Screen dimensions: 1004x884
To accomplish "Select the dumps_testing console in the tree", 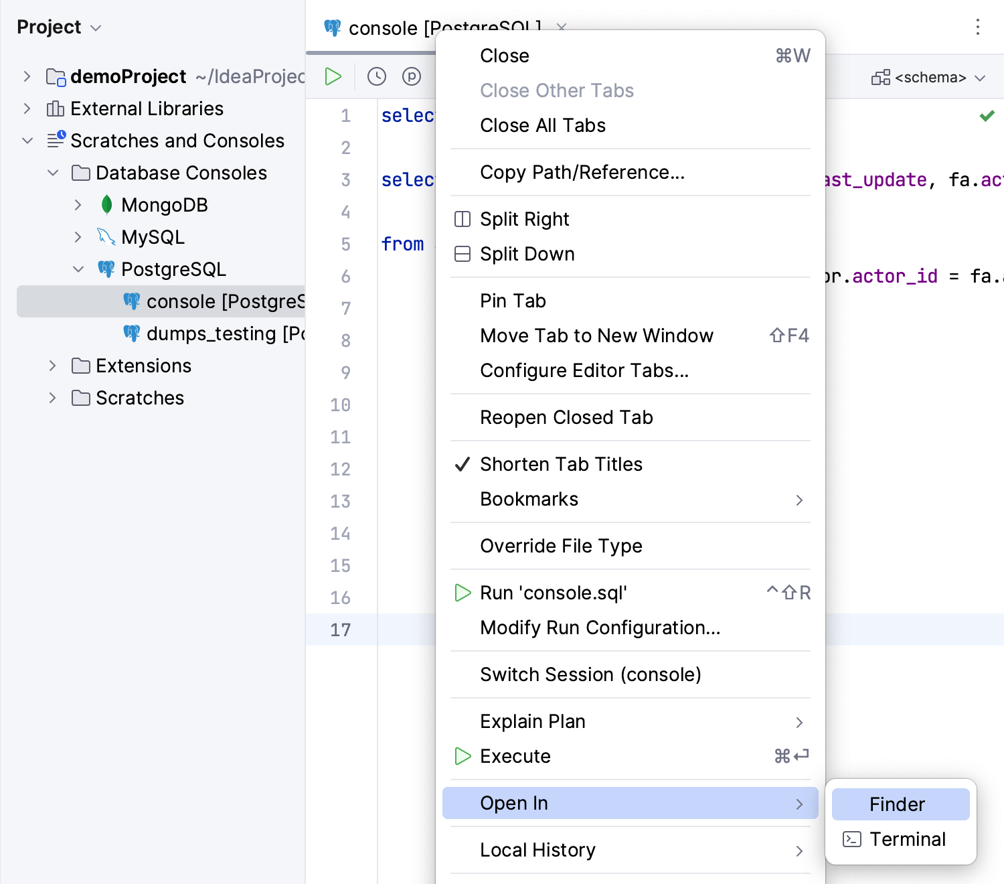I will pos(221,333).
